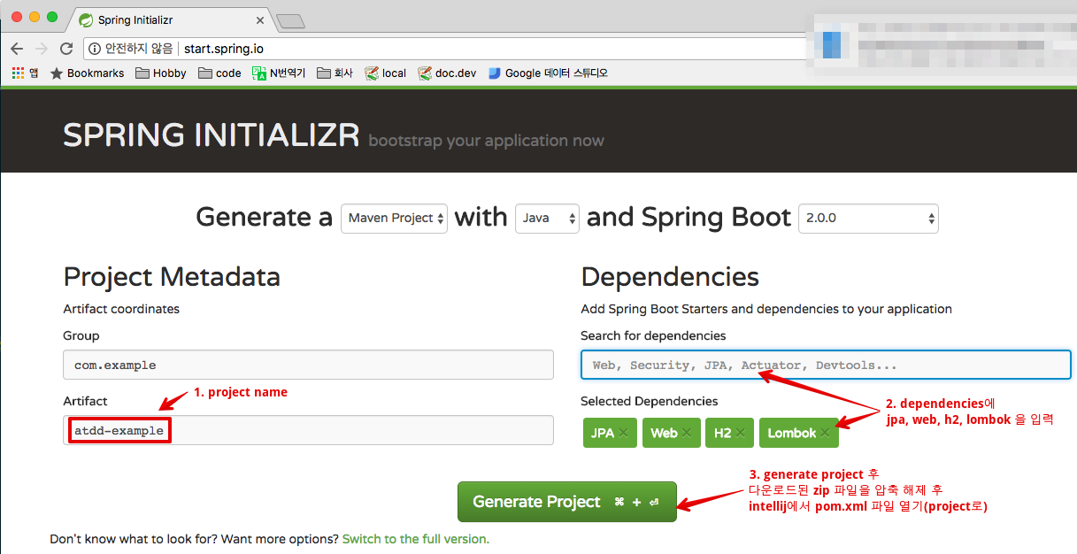The height and width of the screenshot is (554, 1077).
Task: Click the site info icon in address bar
Action: coord(94,49)
